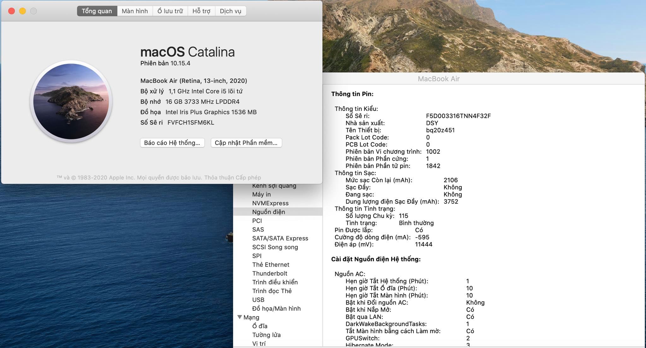Open the Ổ lưu trữ tab
646x348 pixels.
[170, 11]
